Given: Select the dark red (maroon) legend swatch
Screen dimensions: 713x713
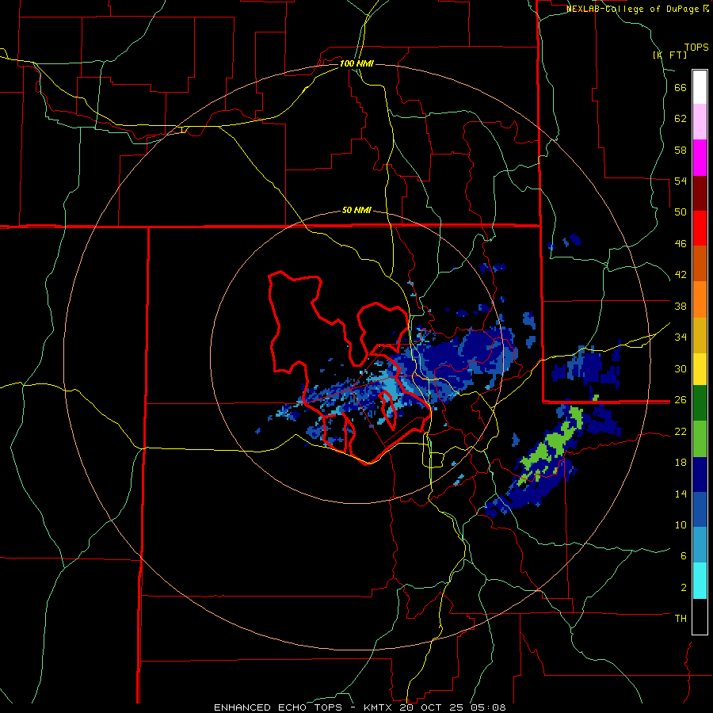Looking at the screenshot, I should 700,193.
